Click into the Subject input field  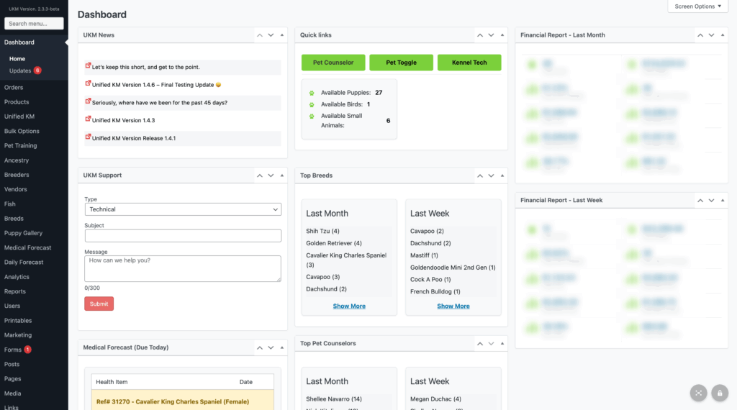(x=183, y=236)
